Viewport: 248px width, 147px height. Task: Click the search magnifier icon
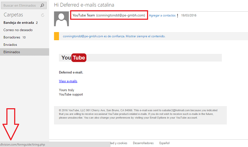point(42,5)
